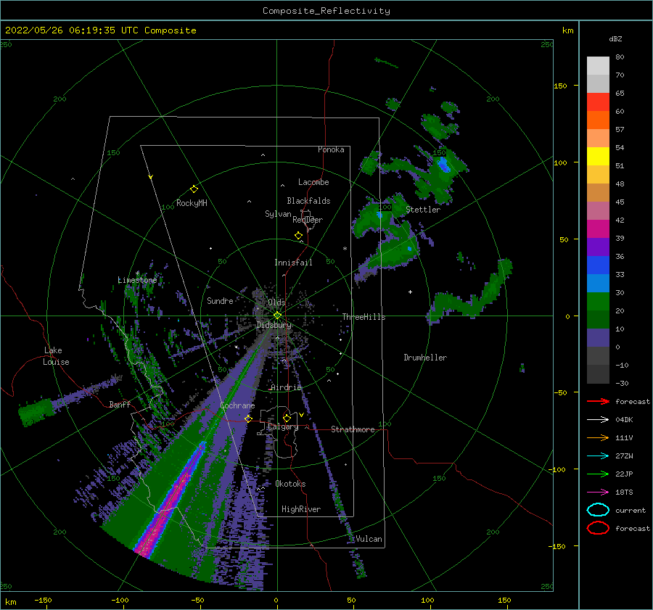Click the yellow diamond marker above Calgary
The image size is (653, 610).
pyautogui.click(x=287, y=418)
